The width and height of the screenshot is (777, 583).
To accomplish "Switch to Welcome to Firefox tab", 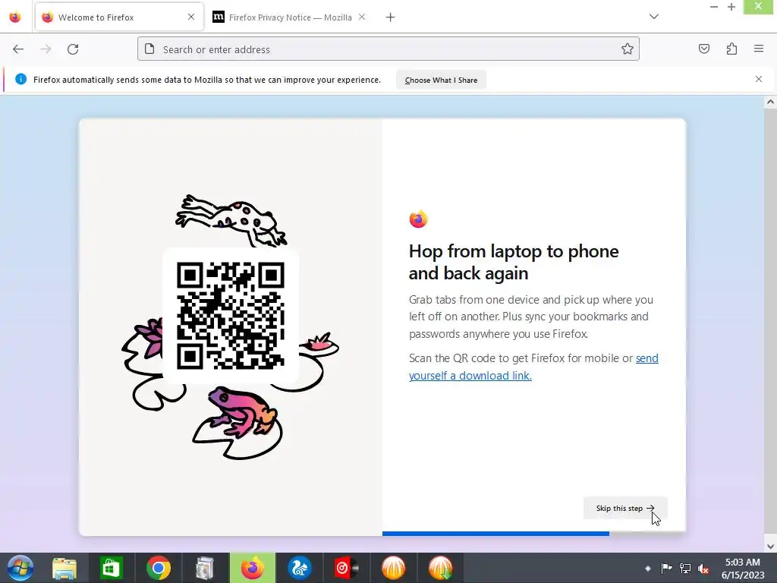I will [119, 17].
